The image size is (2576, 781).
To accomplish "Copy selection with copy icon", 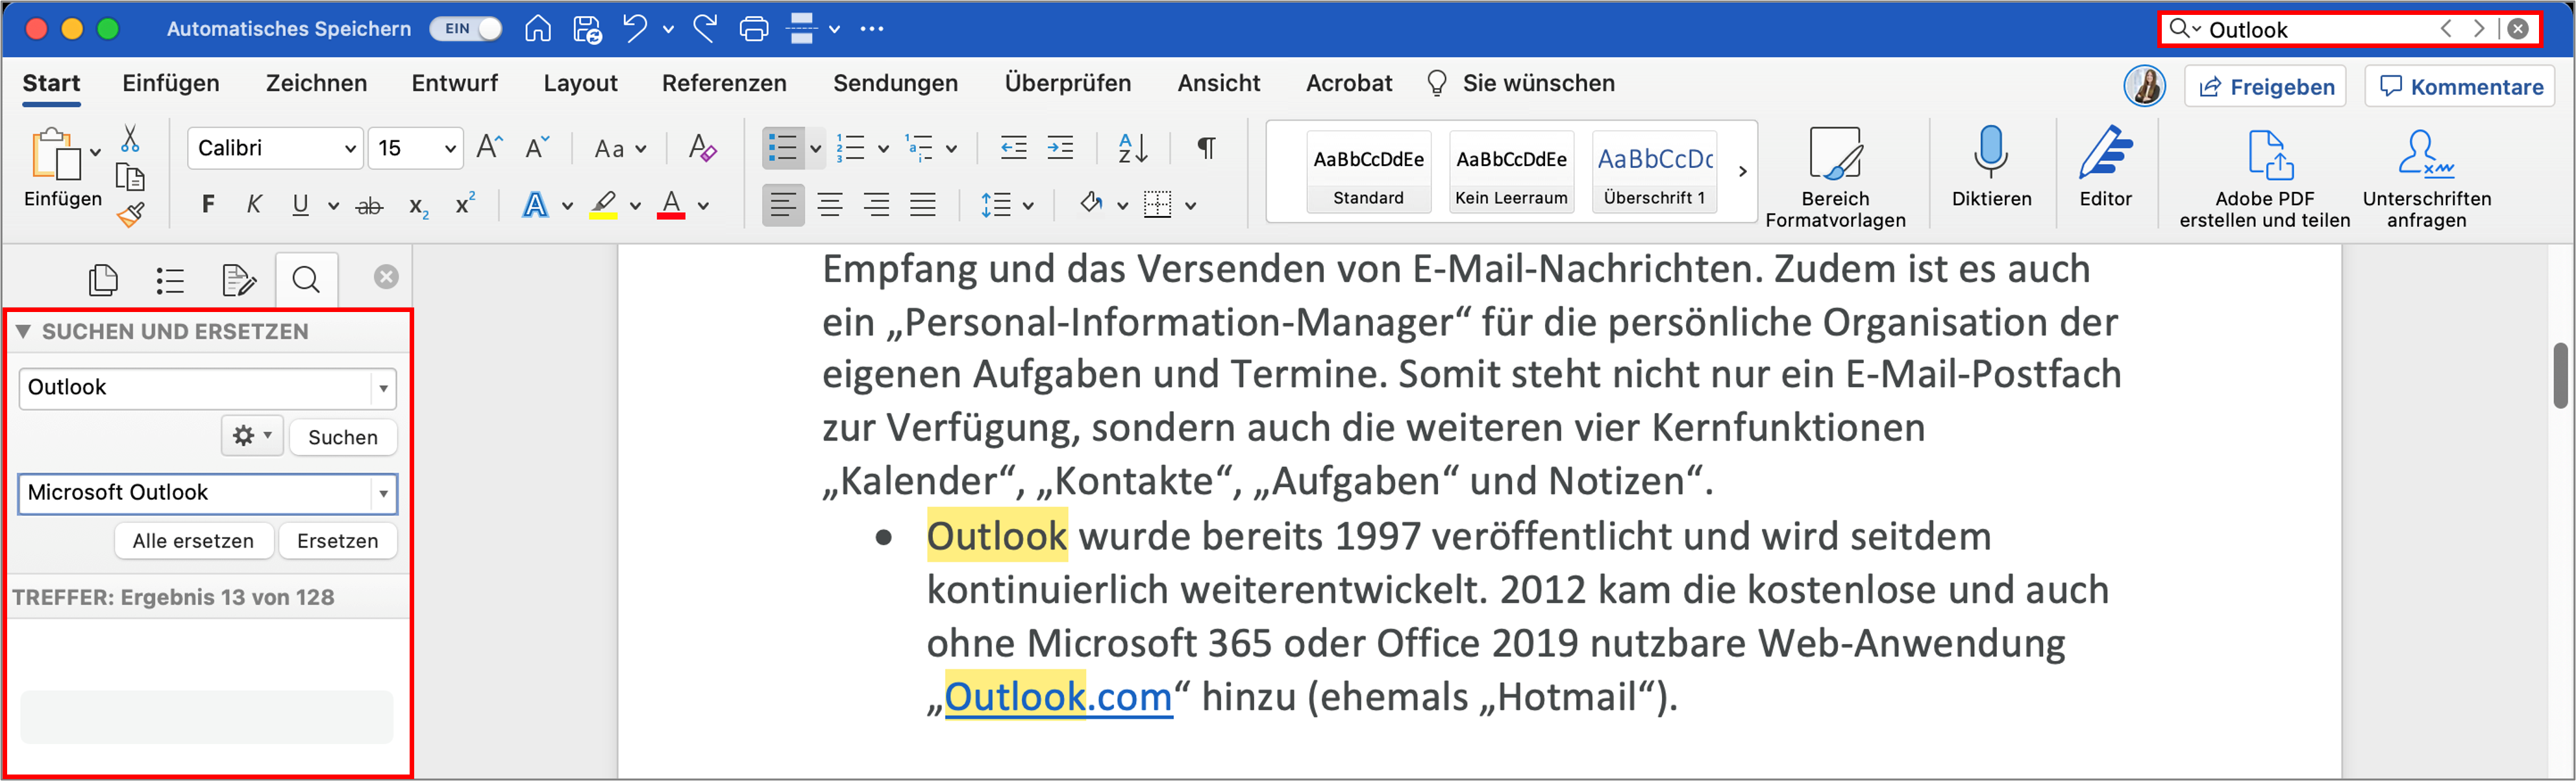I will [130, 178].
